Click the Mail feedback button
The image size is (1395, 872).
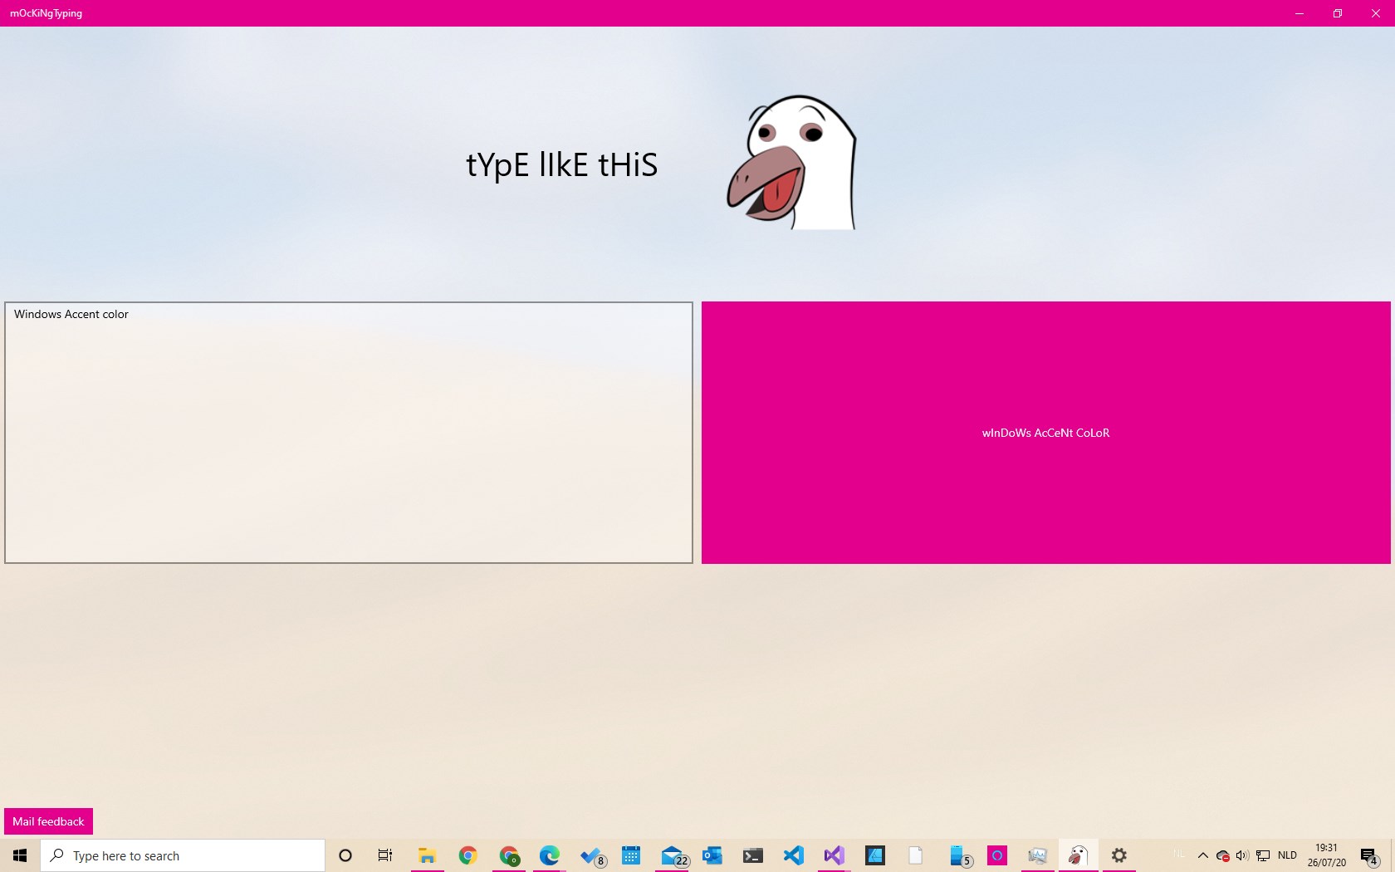[x=48, y=821]
